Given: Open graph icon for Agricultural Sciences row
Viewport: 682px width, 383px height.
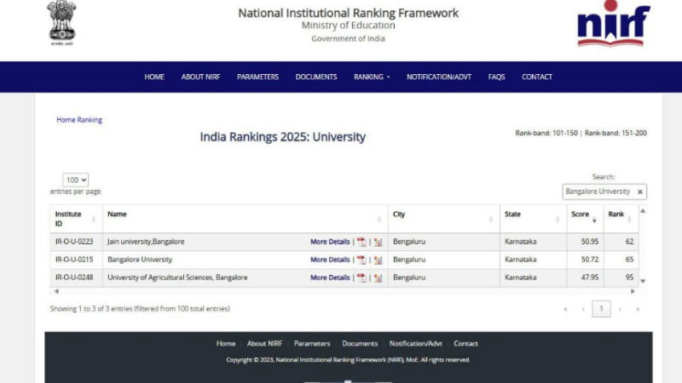Looking at the screenshot, I should [x=378, y=277].
